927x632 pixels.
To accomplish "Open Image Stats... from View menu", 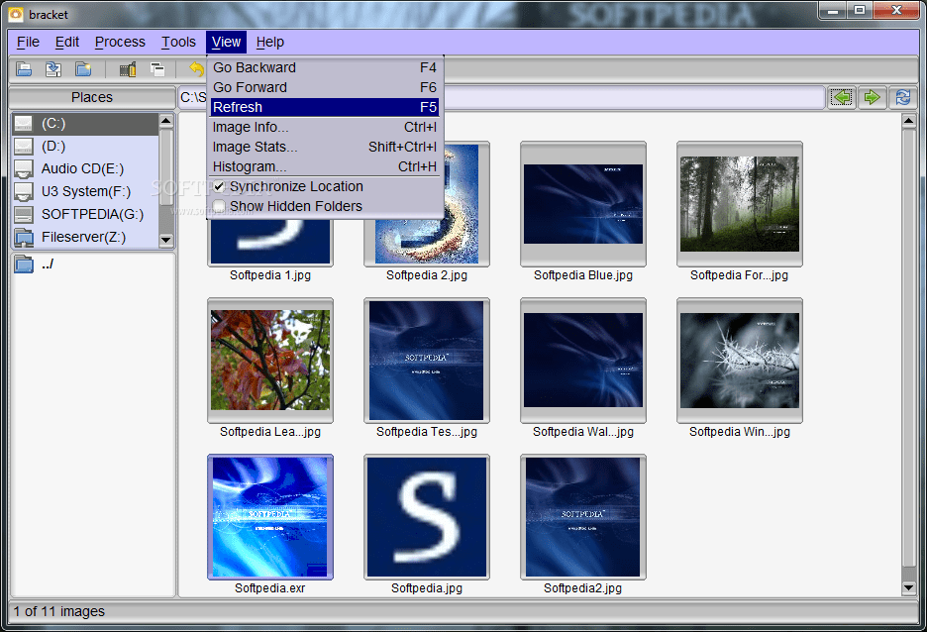I will pyautogui.click(x=325, y=147).
